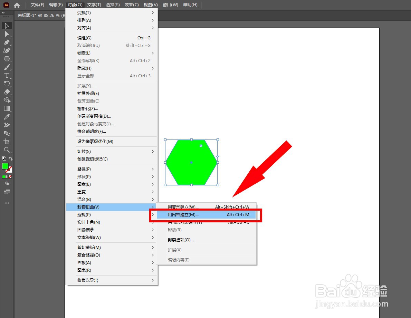Image resolution: width=411 pixels, height=318 pixels.
Task: Expand the 形状(P) submenu
Action: coord(112,176)
